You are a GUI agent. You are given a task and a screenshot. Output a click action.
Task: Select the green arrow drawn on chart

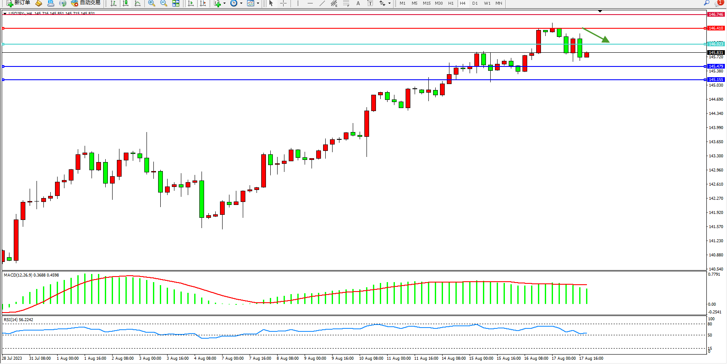coord(596,35)
